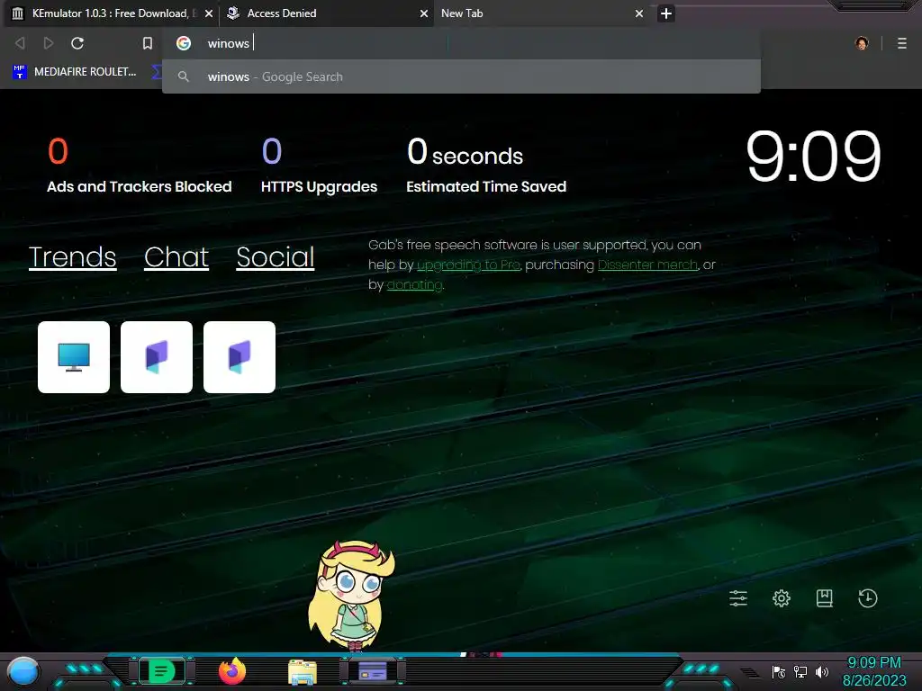Open the rightmost purple-logo top-site tile
The width and height of the screenshot is (922, 691).
[x=240, y=356]
